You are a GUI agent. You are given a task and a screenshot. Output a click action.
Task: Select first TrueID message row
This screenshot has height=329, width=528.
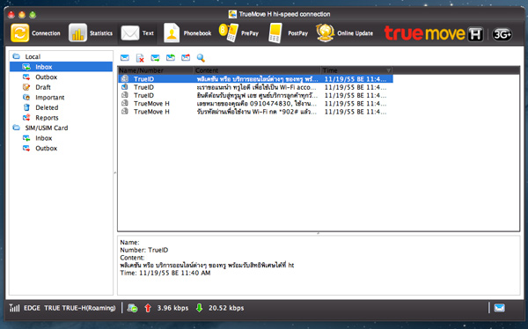click(x=255, y=79)
